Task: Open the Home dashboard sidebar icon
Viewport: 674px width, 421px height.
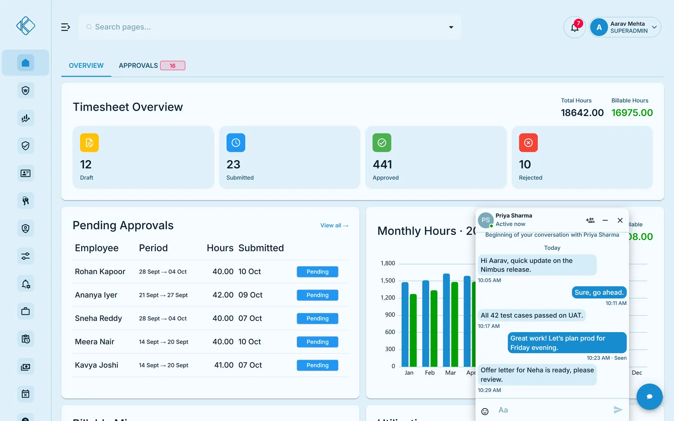Action: pyautogui.click(x=26, y=63)
